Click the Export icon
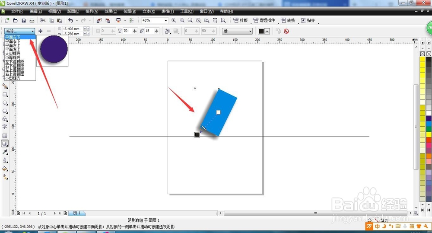 (108, 20)
